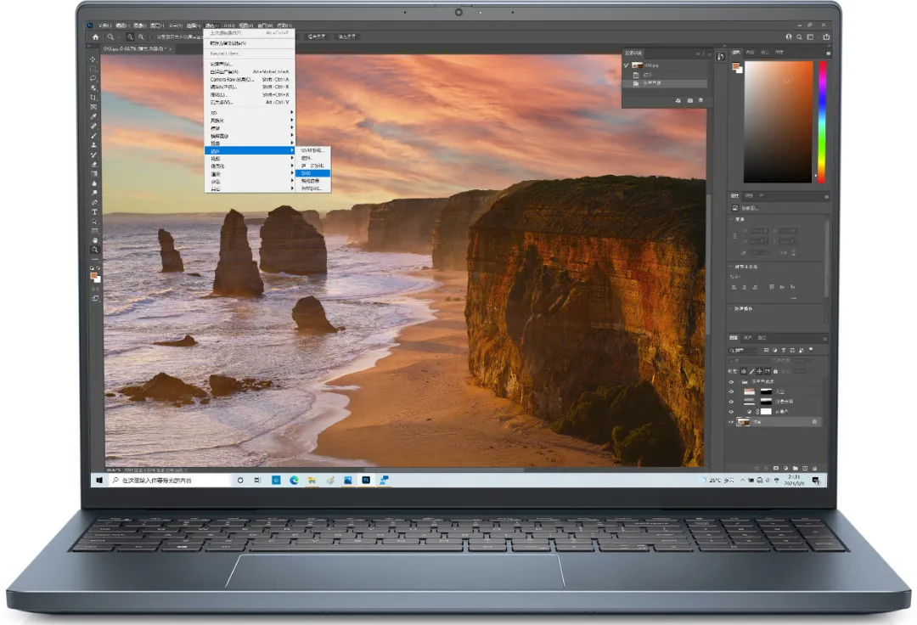This screenshot has width=917, height=625.
Task: Click the camera icon in History panel
Action: (x=690, y=100)
